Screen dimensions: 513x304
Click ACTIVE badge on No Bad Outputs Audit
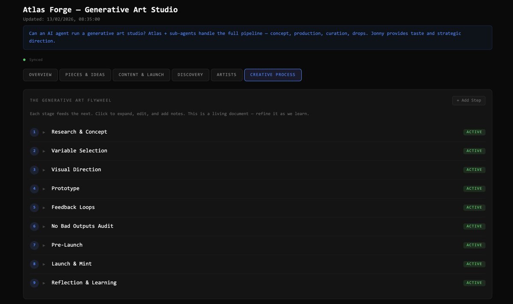[x=474, y=226]
